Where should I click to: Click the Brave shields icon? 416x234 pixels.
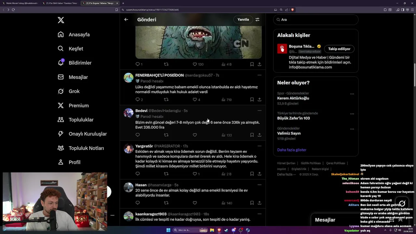292,10
